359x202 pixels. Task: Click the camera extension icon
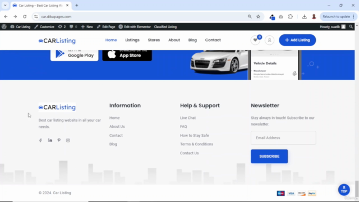280,16
